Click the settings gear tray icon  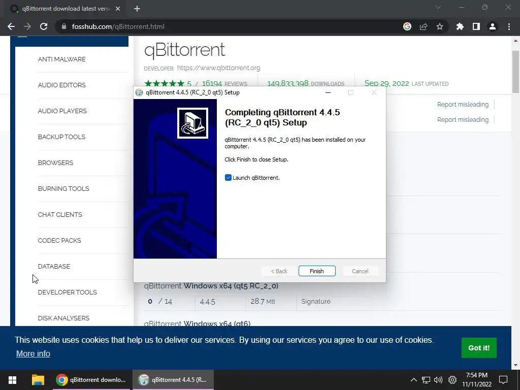(452, 380)
